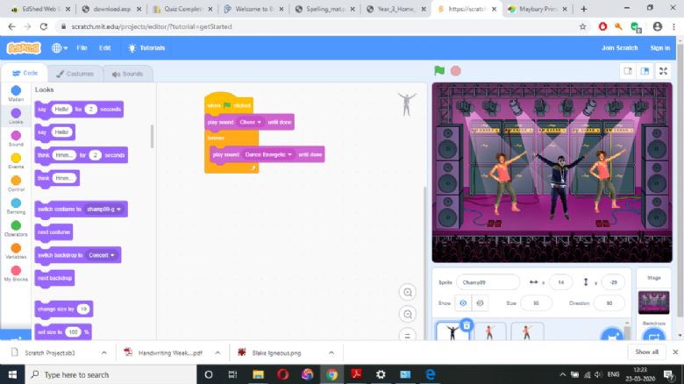
Task: Select the Operators block category
Action: (16, 229)
